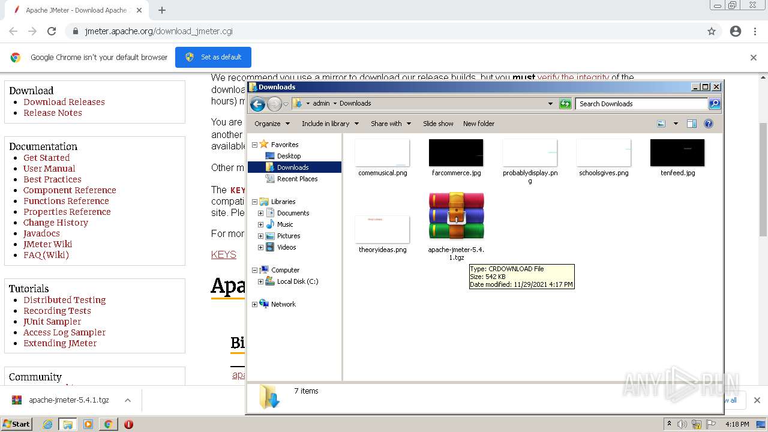The image size is (768, 432).
Task: Expand the Documents tree node
Action: [x=260, y=213]
